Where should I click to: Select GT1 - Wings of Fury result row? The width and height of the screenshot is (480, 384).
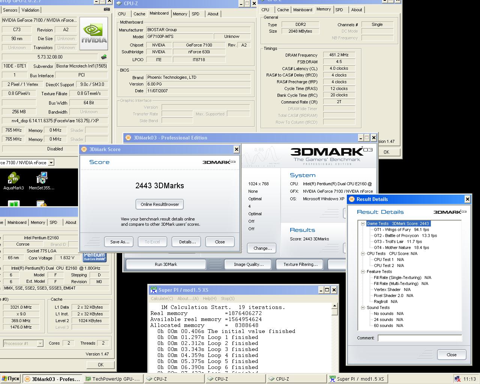coord(401,229)
